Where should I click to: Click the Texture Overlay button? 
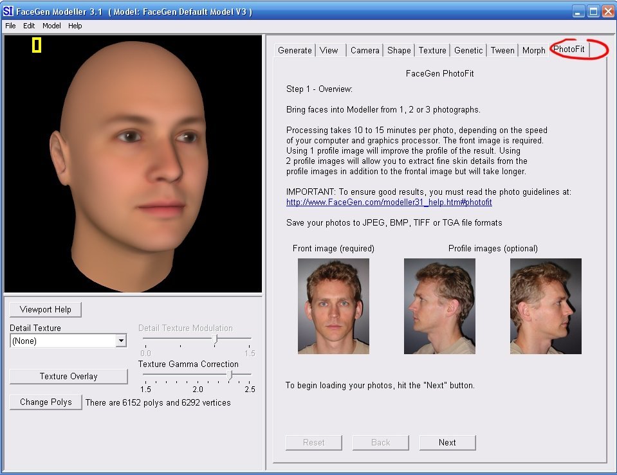point(68,376)
